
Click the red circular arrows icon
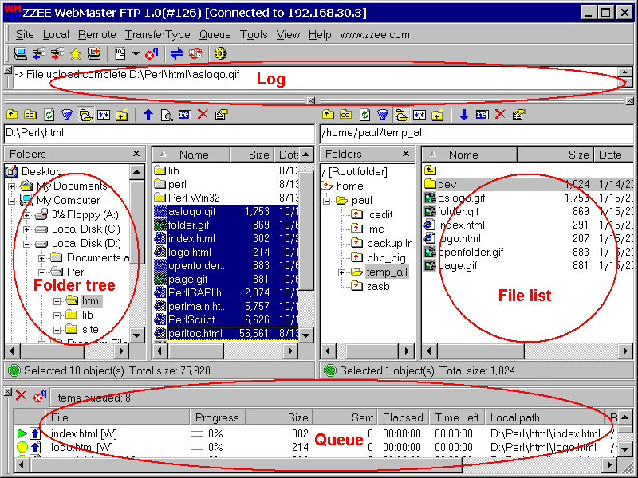195,53
